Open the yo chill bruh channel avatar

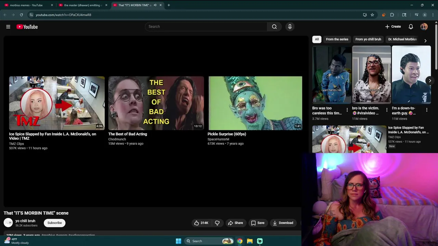pos(8,223)
